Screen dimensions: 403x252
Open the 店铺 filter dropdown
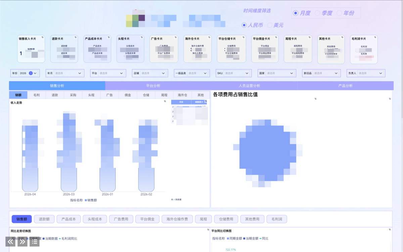150,73
